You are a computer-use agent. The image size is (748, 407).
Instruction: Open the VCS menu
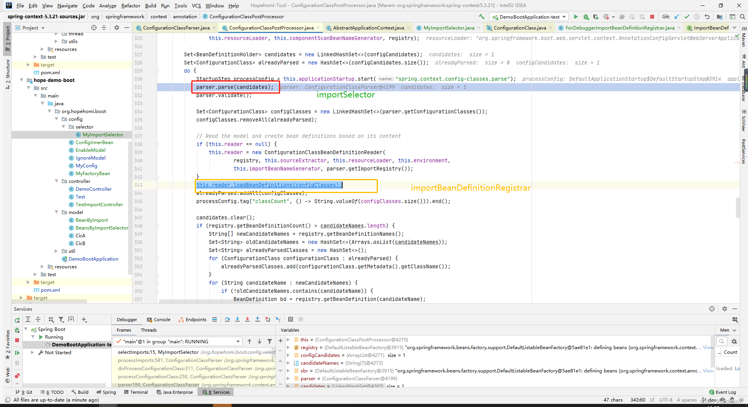click(x=196, y=5)
